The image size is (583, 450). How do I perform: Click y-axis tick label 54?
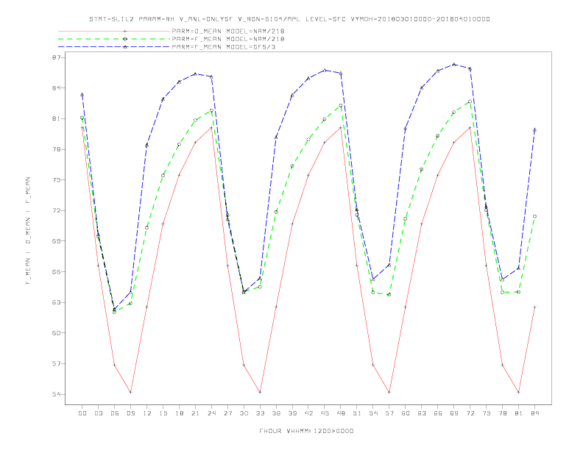pyautogui.click(x=57, y=394)
